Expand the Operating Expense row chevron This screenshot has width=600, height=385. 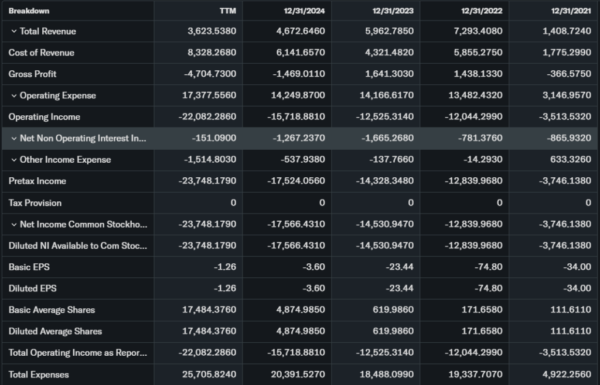[x=14, y=96]
